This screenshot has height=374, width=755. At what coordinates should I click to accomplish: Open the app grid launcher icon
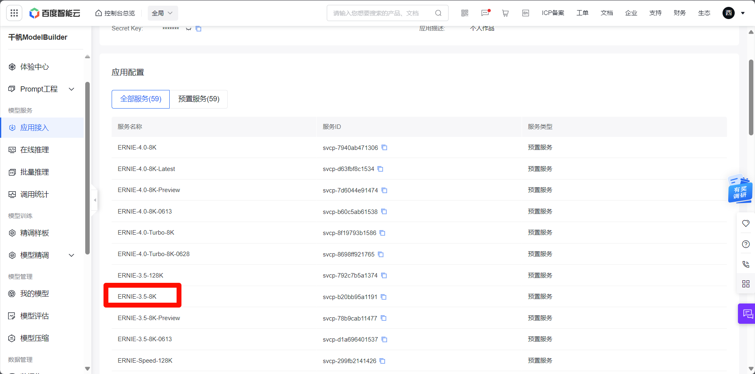[14, 13]
